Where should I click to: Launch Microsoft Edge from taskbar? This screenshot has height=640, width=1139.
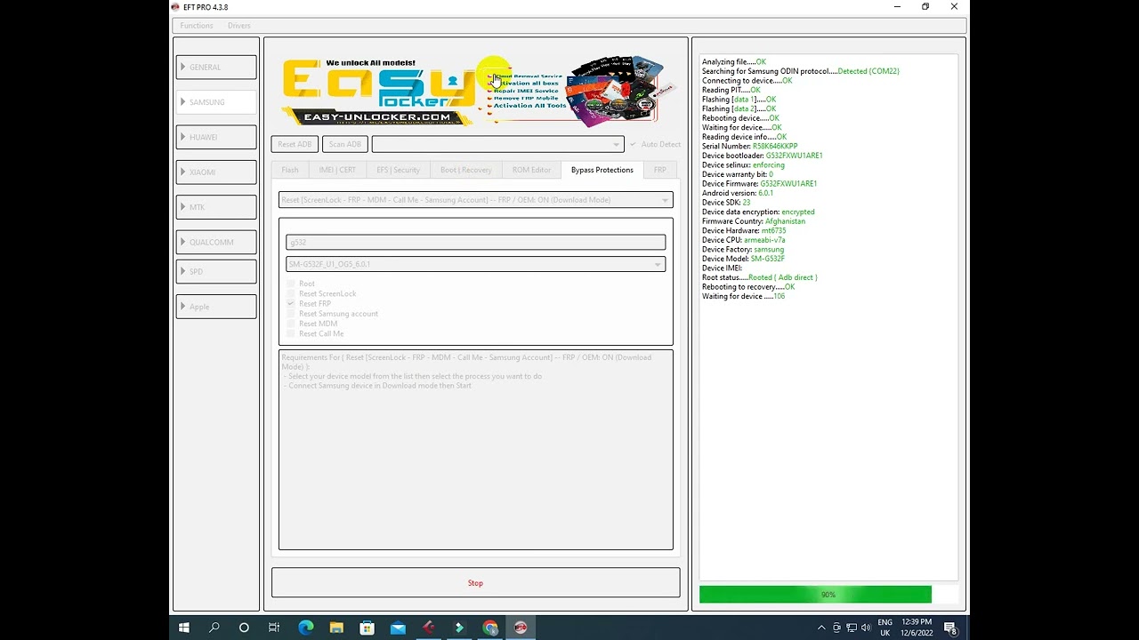point(306,628)
